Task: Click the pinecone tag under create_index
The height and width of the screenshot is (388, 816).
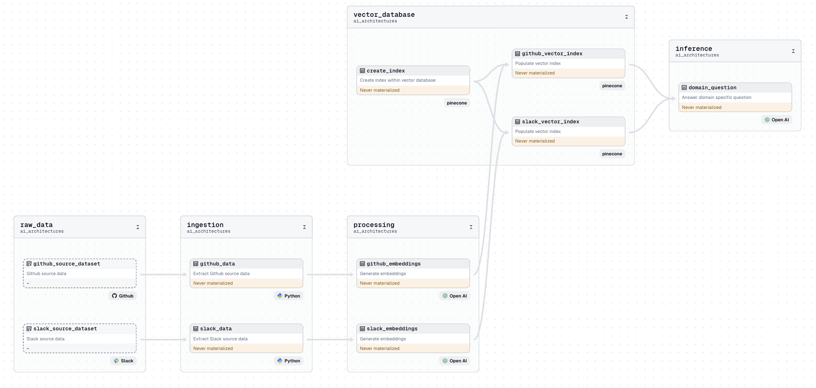Action: pos(457,103)
